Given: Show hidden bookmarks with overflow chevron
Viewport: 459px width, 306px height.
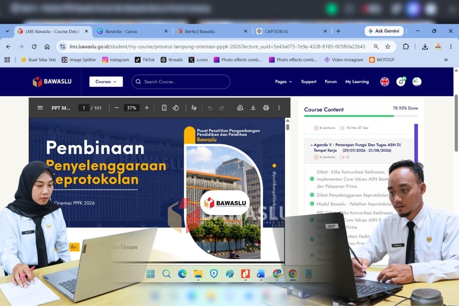Looking at the screenshot, I should tap(446, 60).
